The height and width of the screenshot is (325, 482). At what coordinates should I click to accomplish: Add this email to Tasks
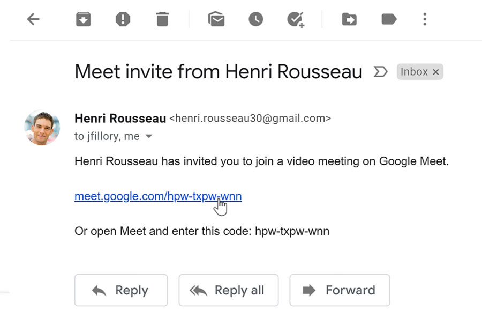296,19
